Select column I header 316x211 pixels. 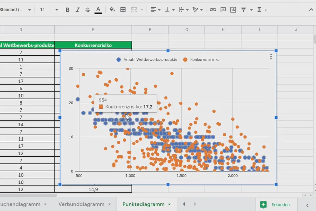[260, 30]
